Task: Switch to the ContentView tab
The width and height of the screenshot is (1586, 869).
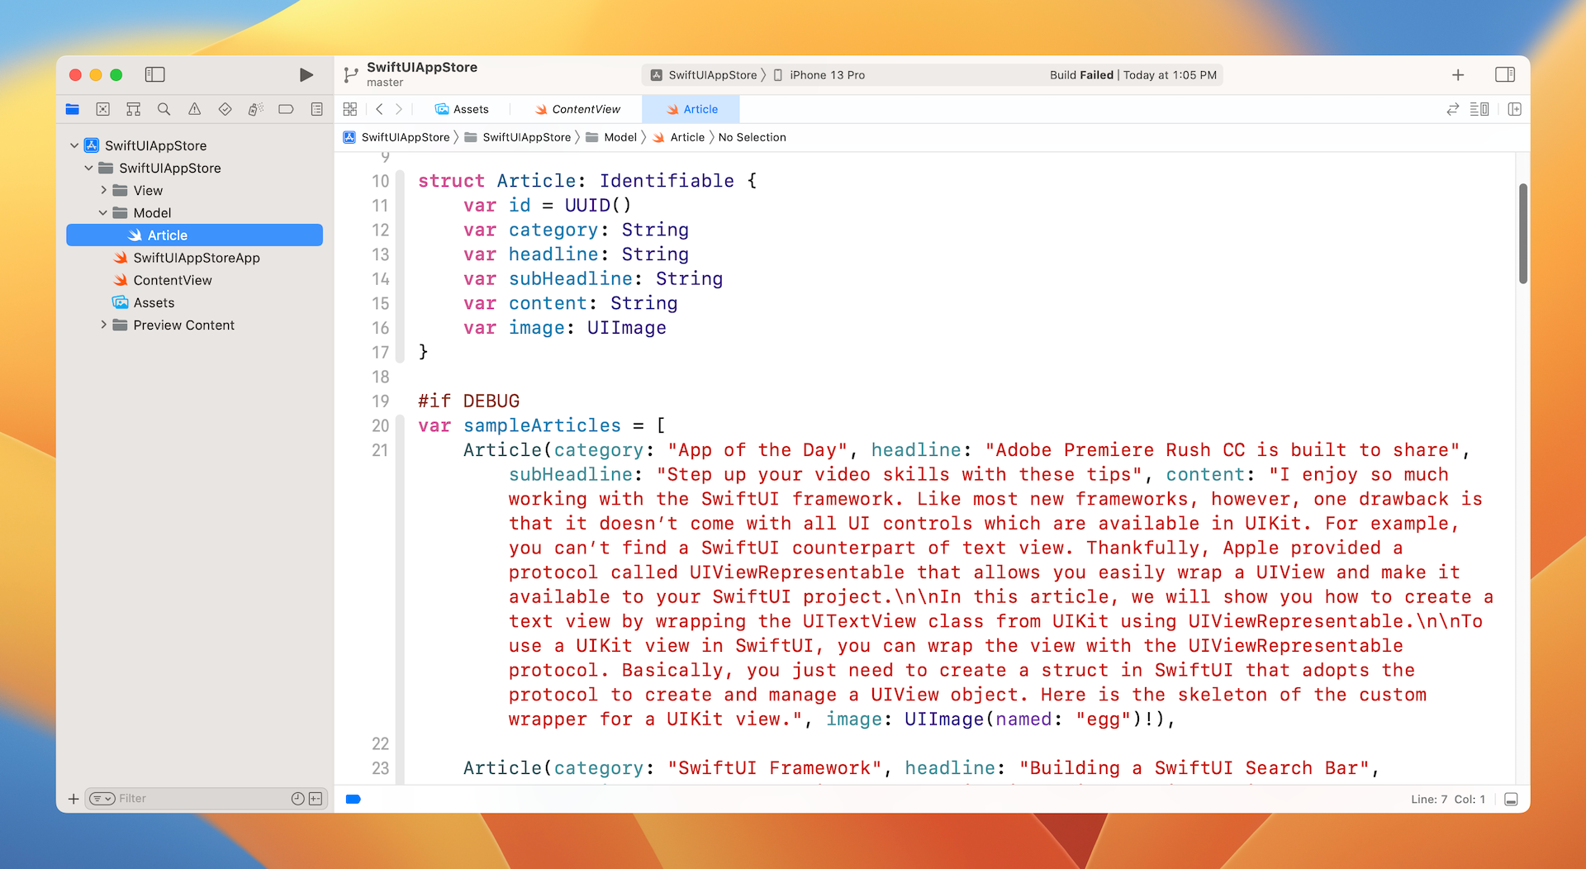Action: pos(577,109)
